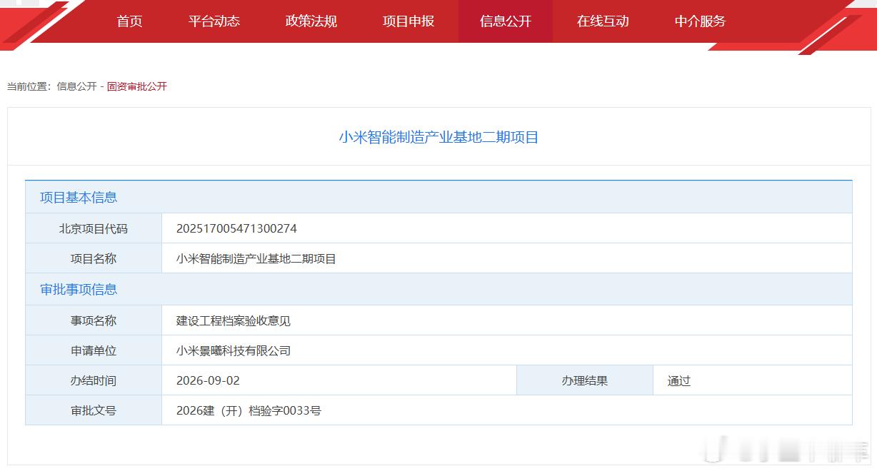Select the project name value in 项目名称 row
This screenshot has width=877, height=471.
click(256, 258)
